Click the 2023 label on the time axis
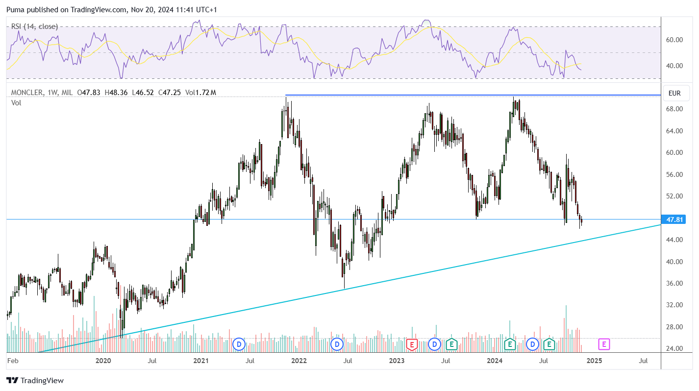 pos(397,361)
